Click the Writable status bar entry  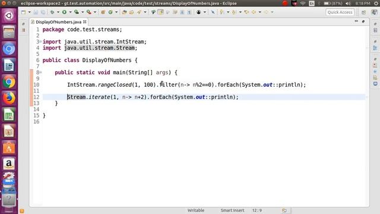(196, 210)
